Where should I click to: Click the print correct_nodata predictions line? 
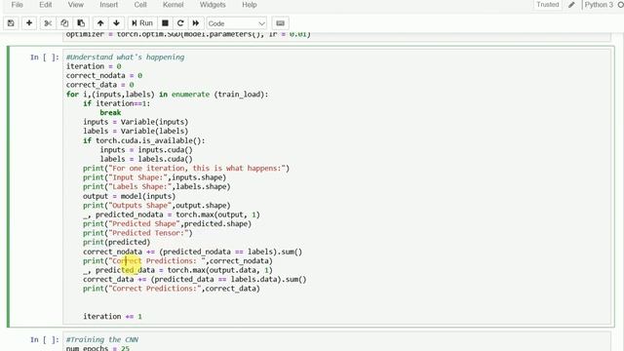tap(177, 260)
